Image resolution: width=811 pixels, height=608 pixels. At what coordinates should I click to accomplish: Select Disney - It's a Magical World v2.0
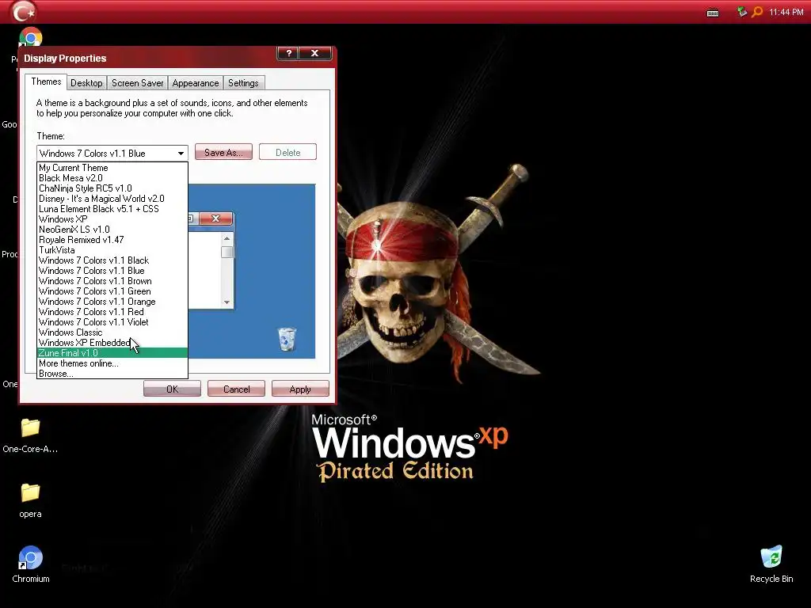pos(112,199)
